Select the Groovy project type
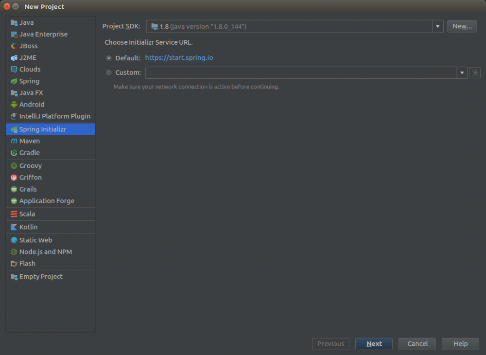The image size is (486, 355). point(30,166)
